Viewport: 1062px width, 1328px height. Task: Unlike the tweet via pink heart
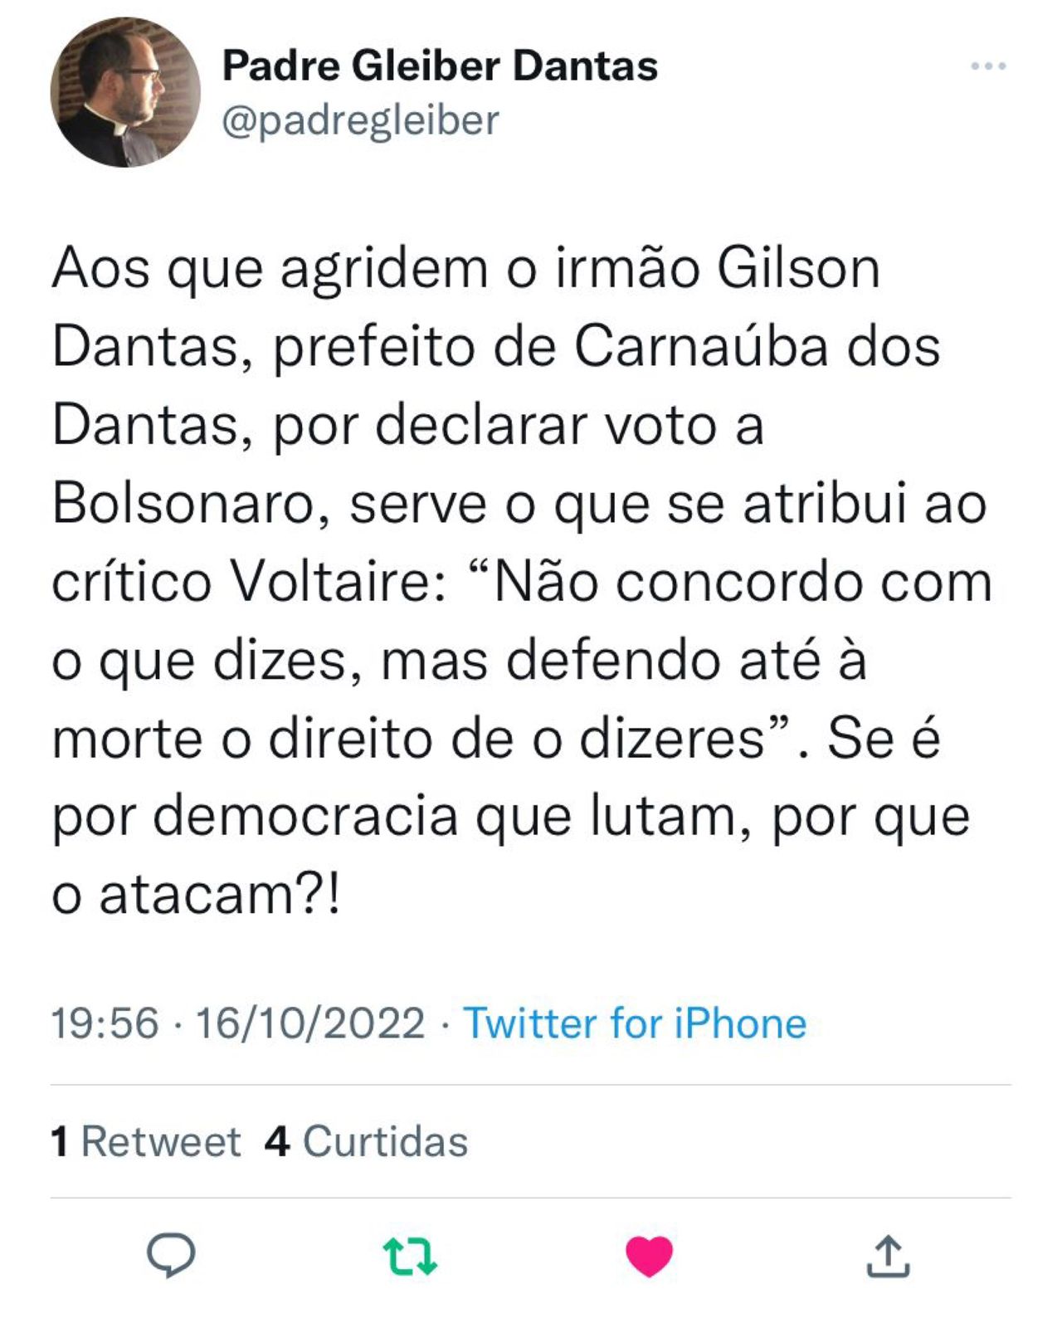[x=649, y=1256]
